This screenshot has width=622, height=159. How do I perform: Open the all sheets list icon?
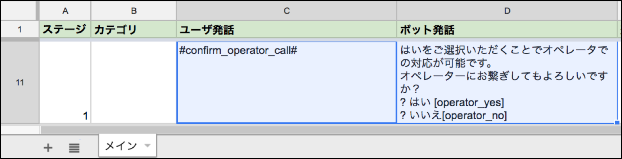point(74,147)
